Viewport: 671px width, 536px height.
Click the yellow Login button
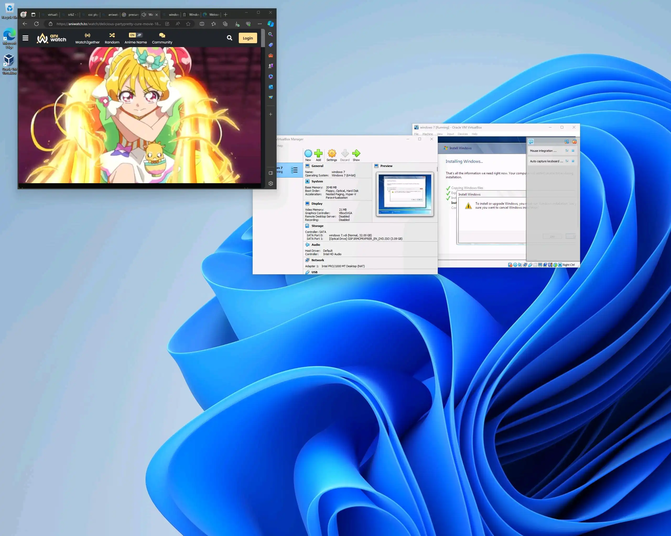247,38
